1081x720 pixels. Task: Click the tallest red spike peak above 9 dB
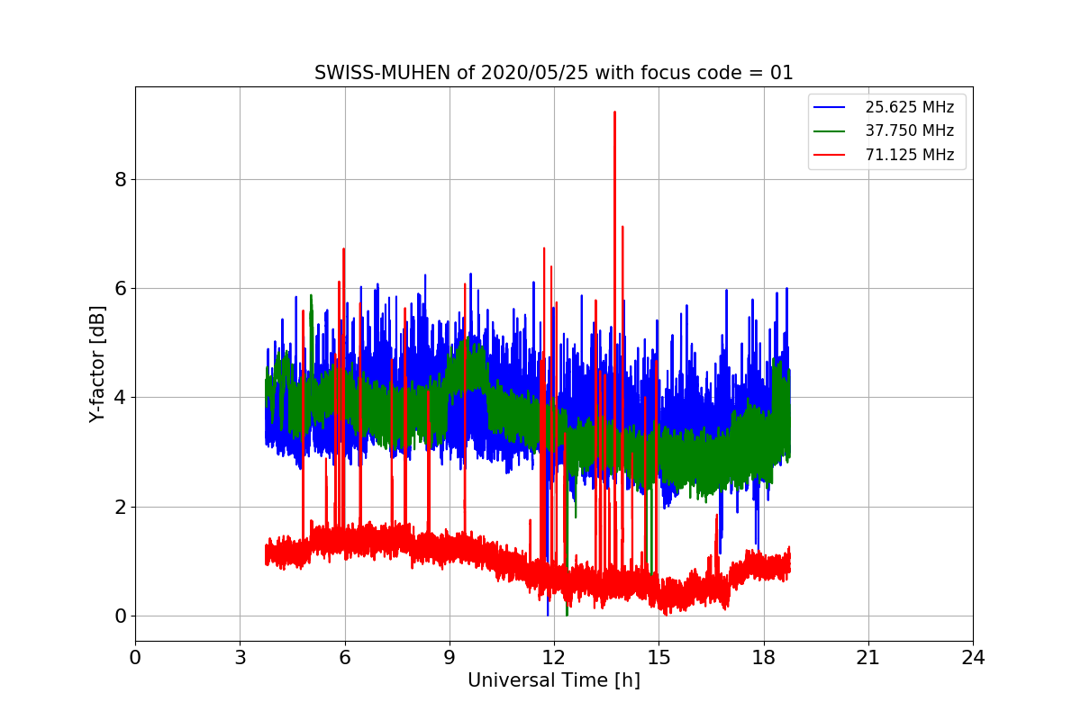pyautogui.click(x=614, y=113)
